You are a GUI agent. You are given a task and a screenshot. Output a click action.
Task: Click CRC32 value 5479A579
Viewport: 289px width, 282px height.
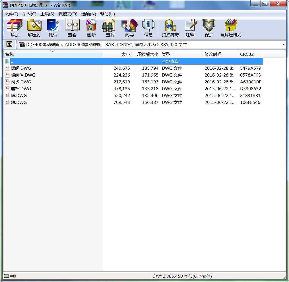(x=251, y=68)
